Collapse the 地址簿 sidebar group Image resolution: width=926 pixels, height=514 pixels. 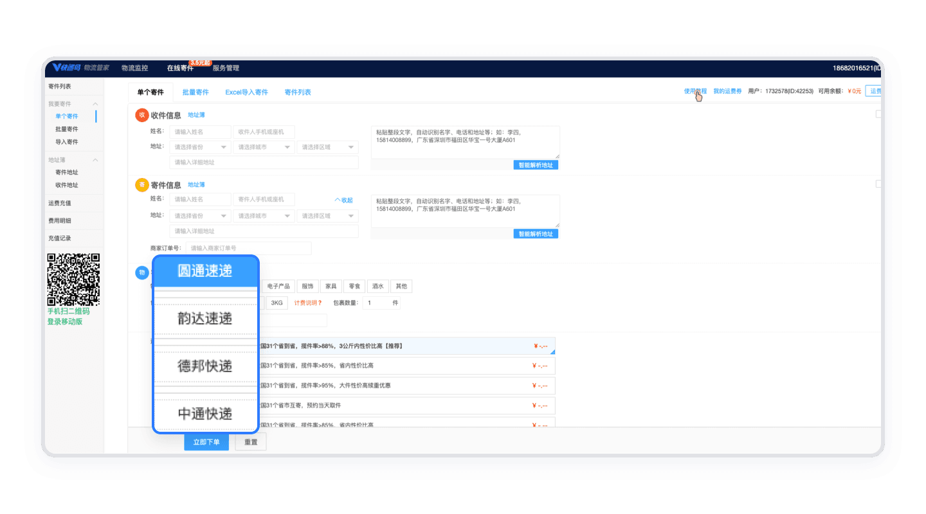point(95,160)
